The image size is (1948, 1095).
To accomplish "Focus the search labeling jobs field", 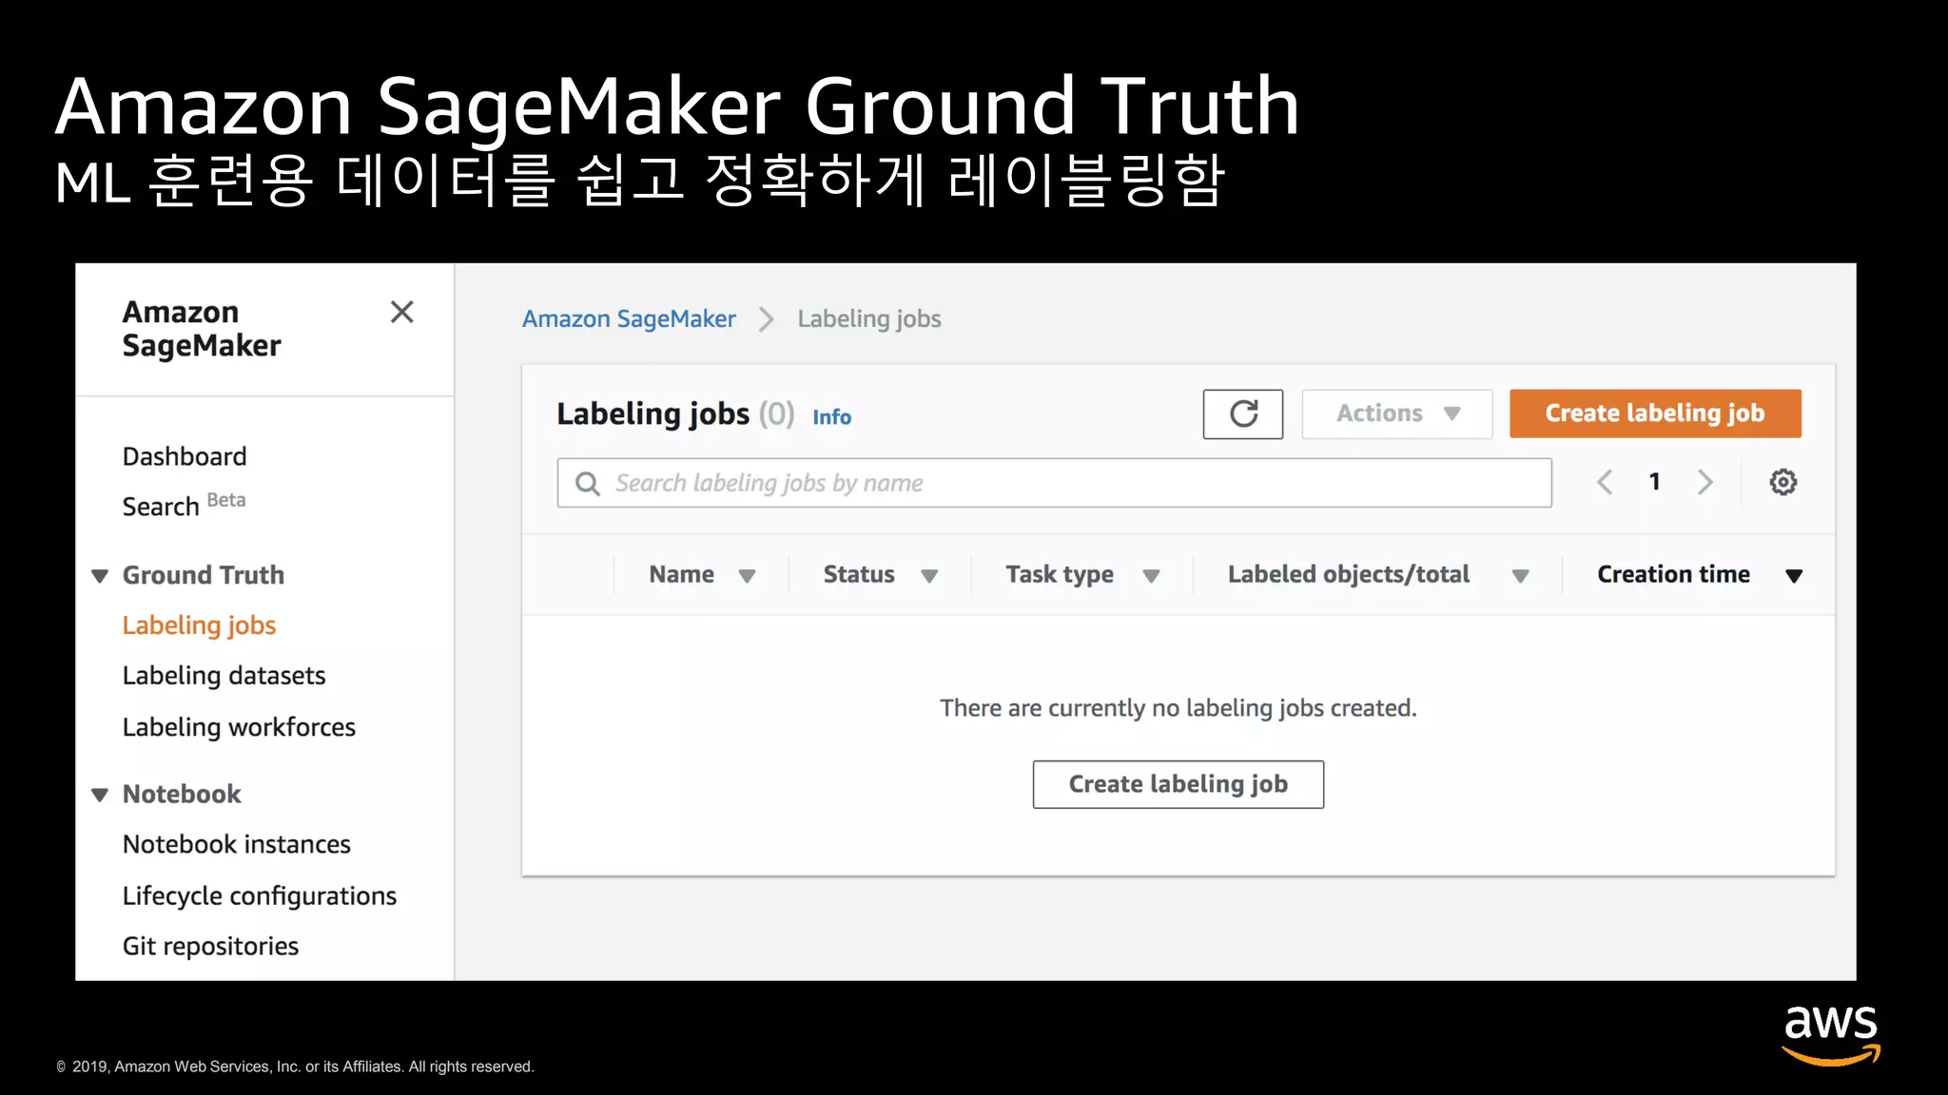I will click(1065, 484).
